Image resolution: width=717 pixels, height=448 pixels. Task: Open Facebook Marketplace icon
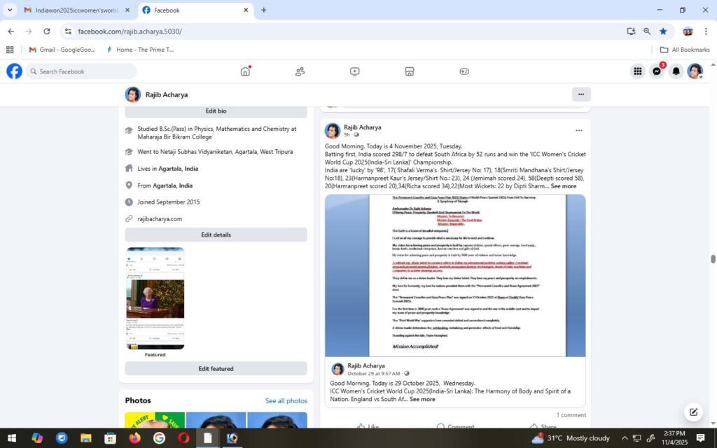tap(410, 71)
